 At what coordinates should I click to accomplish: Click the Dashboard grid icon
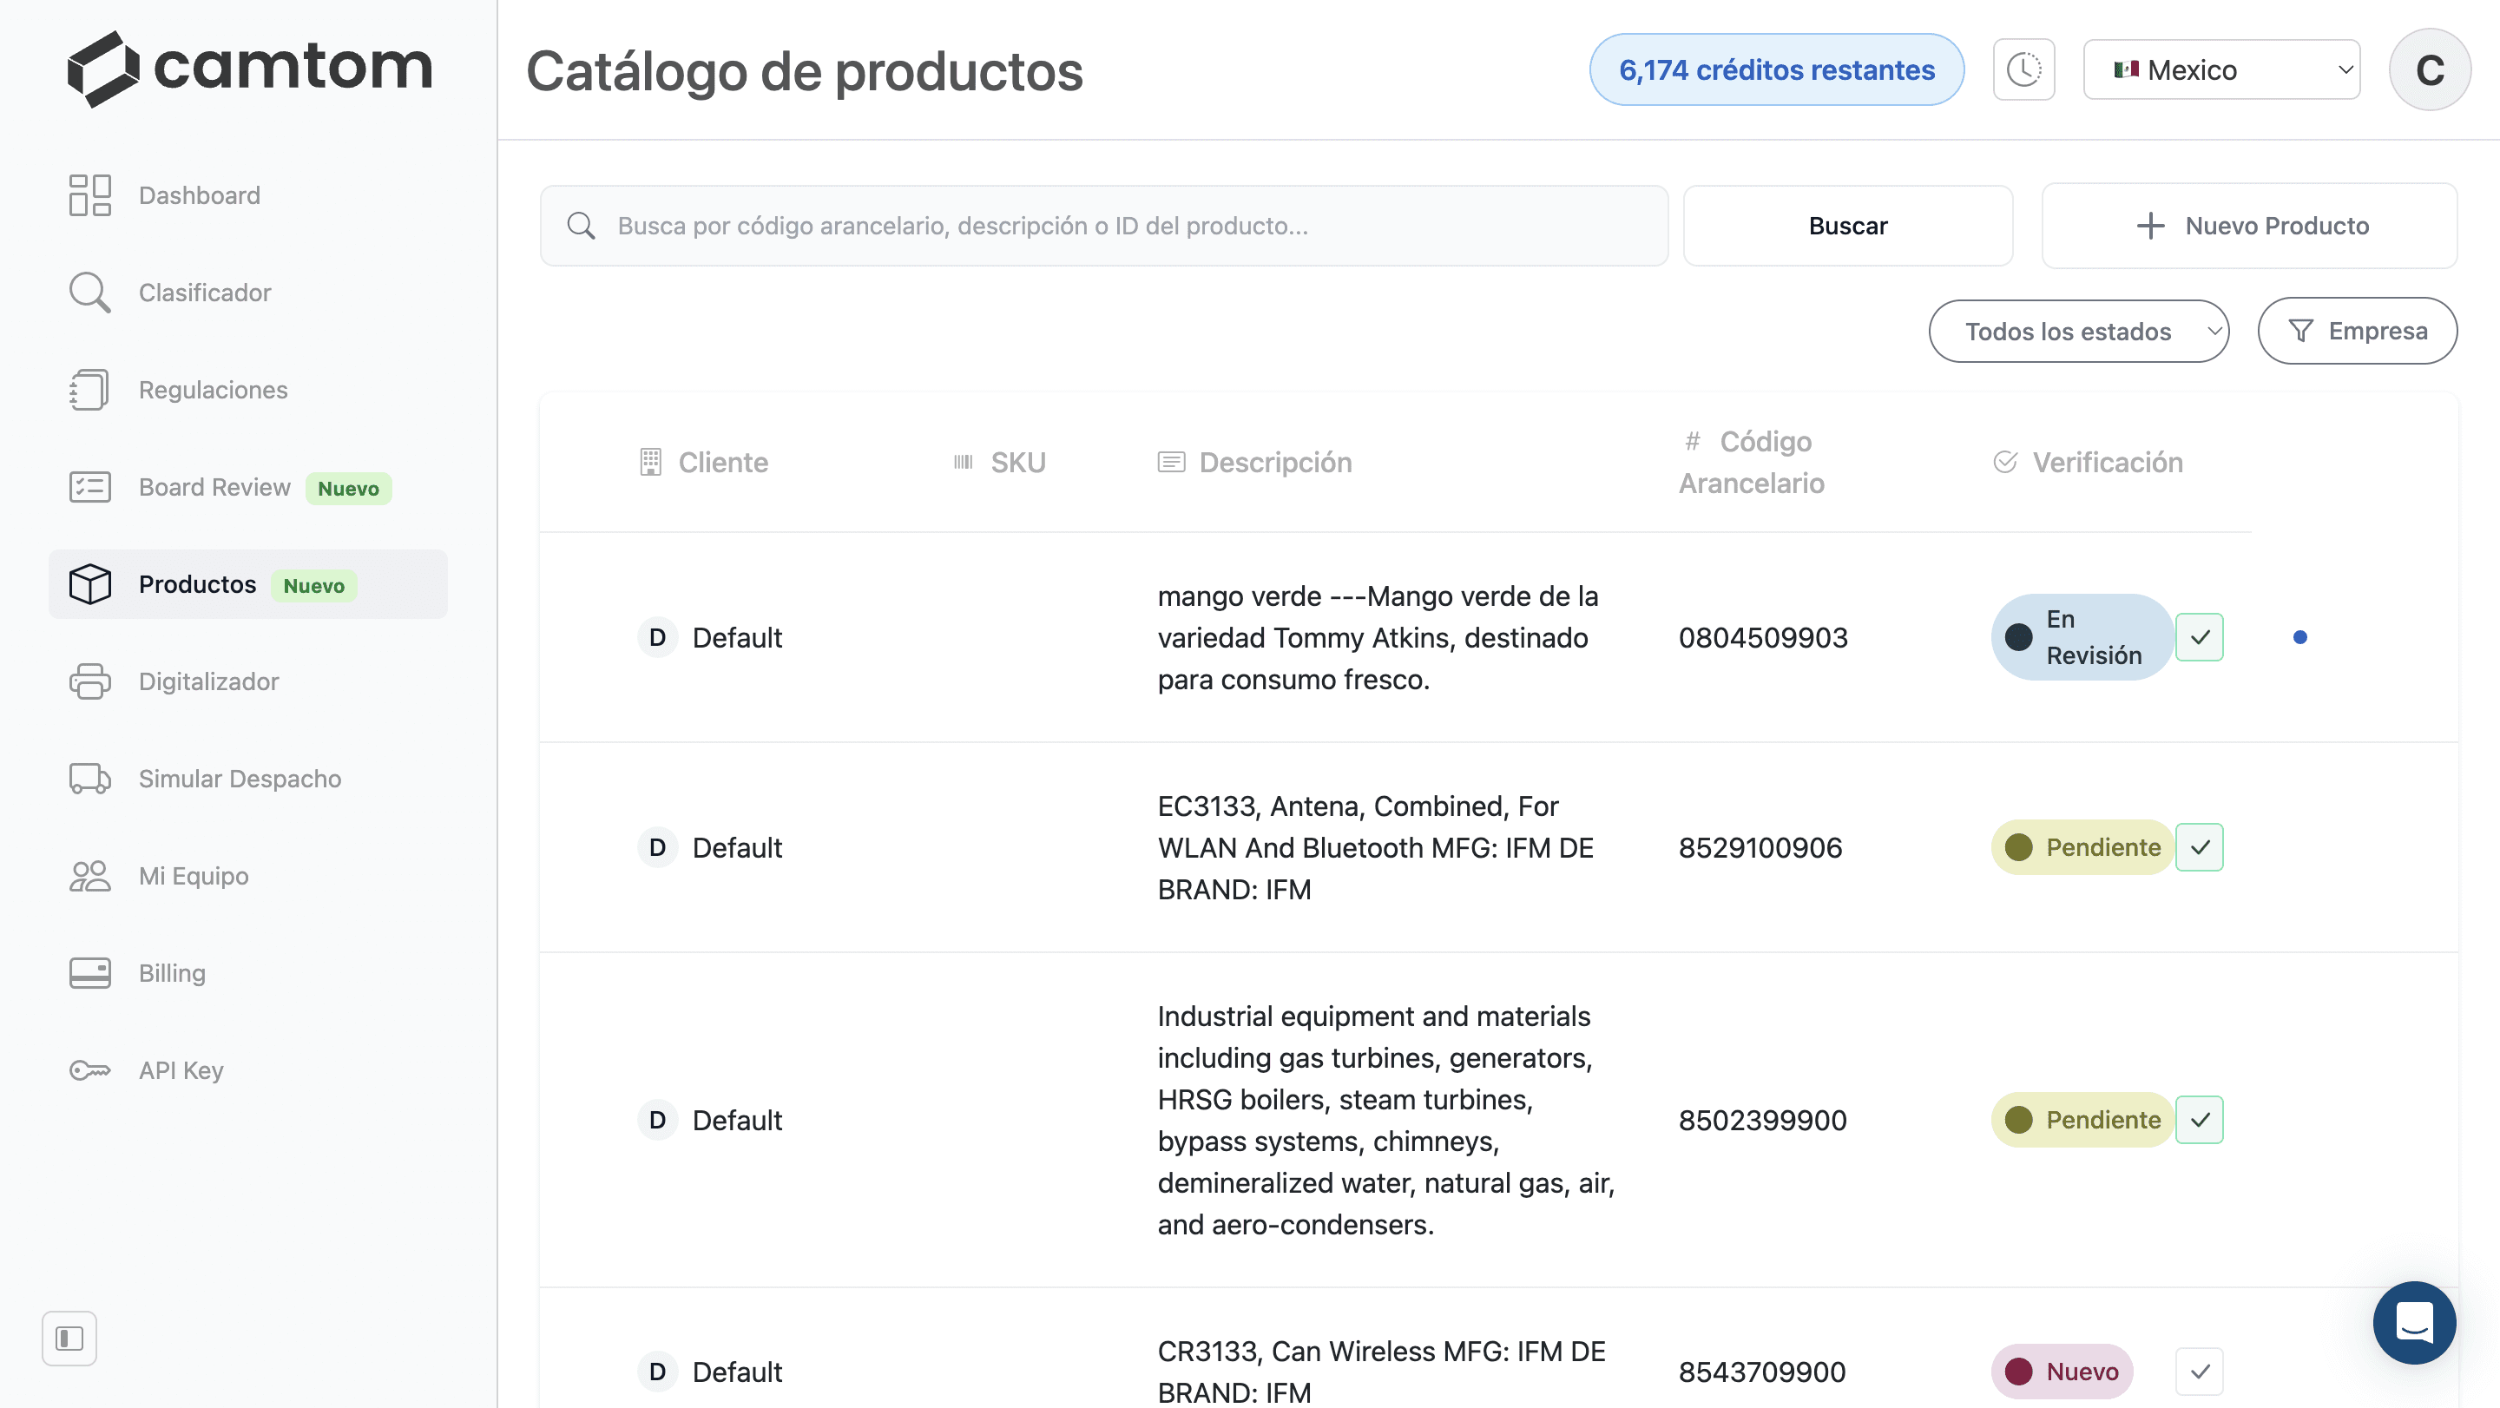coord(89,195)
